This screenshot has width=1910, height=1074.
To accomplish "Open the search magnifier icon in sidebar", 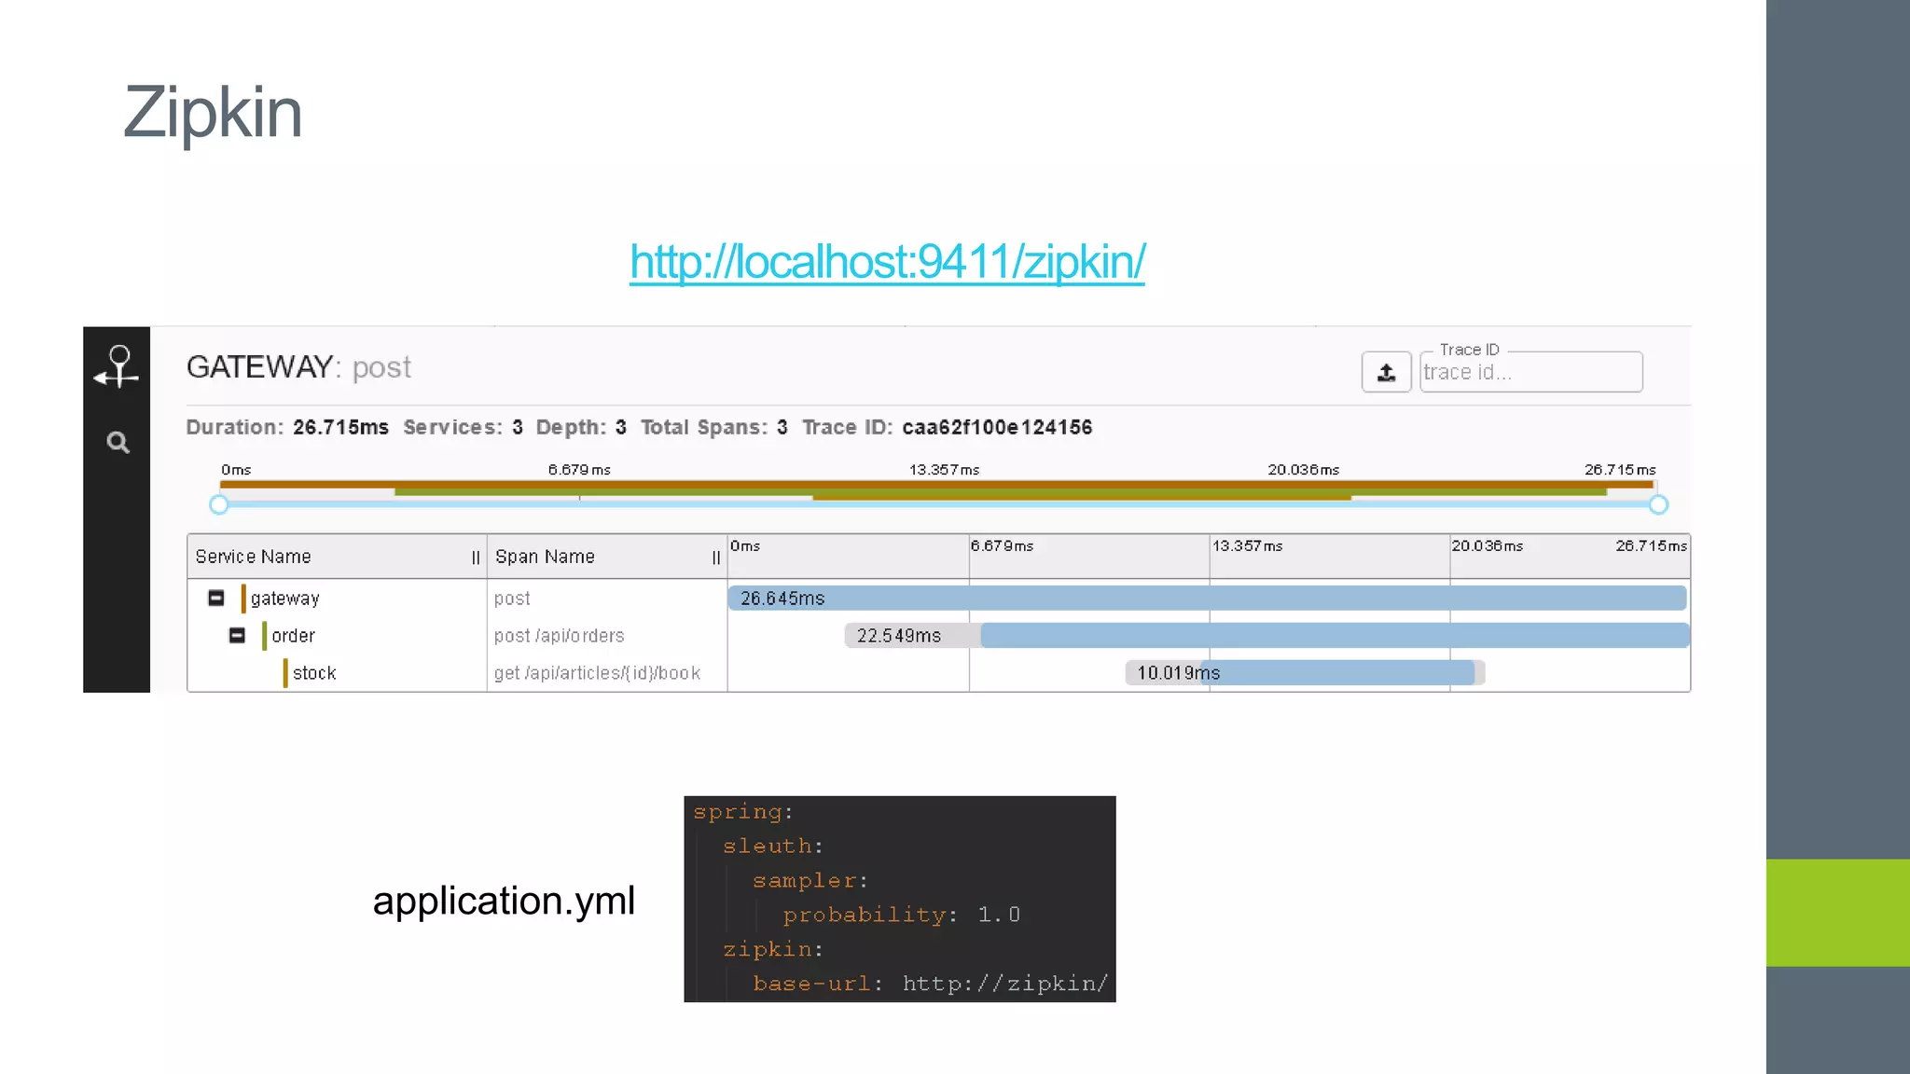I will point(118,442).
